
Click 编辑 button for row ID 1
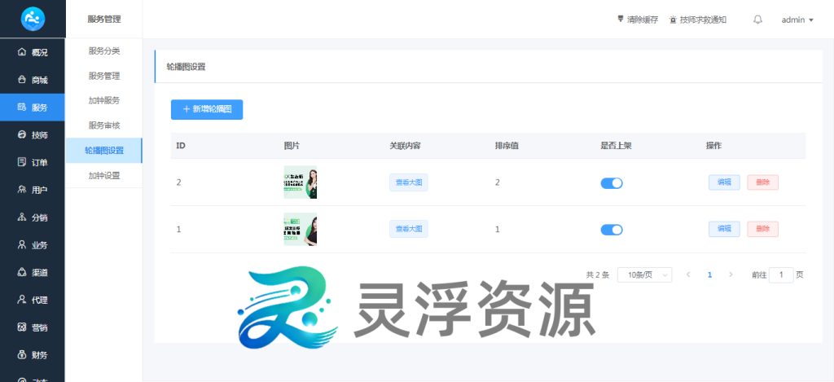click(x=724, y=229)
